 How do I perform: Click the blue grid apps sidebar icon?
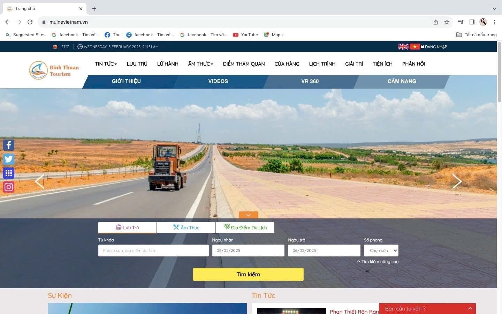click(9, 173)
